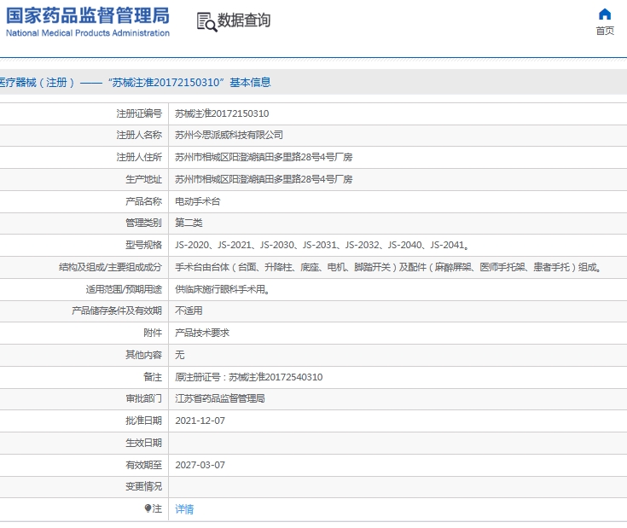Click the 生产地址 address value
The height and width of the screenshot is (528, 627).
point(264,179)
